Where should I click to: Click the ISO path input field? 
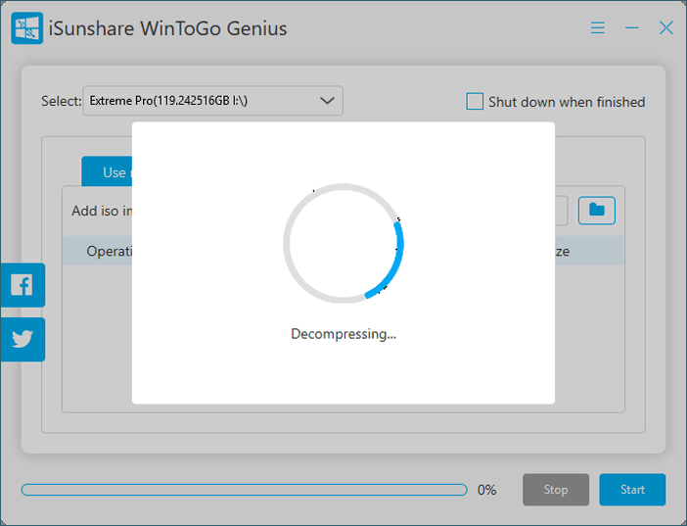point(561,210)
